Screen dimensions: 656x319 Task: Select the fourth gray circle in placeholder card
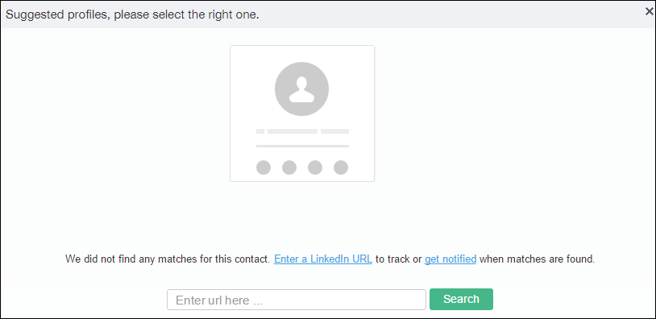(x=341, y=168)
